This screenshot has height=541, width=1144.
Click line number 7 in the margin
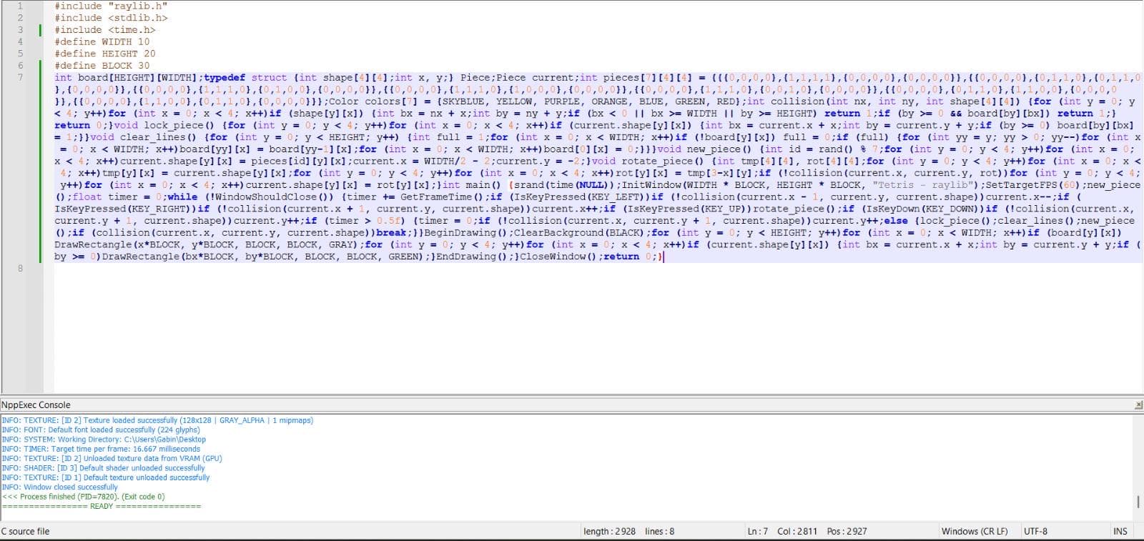point(20,77)
